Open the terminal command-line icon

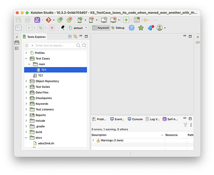[19, 28]
